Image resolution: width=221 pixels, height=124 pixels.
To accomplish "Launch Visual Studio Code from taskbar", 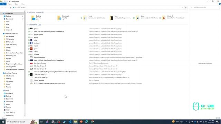I will coord(70,122).
